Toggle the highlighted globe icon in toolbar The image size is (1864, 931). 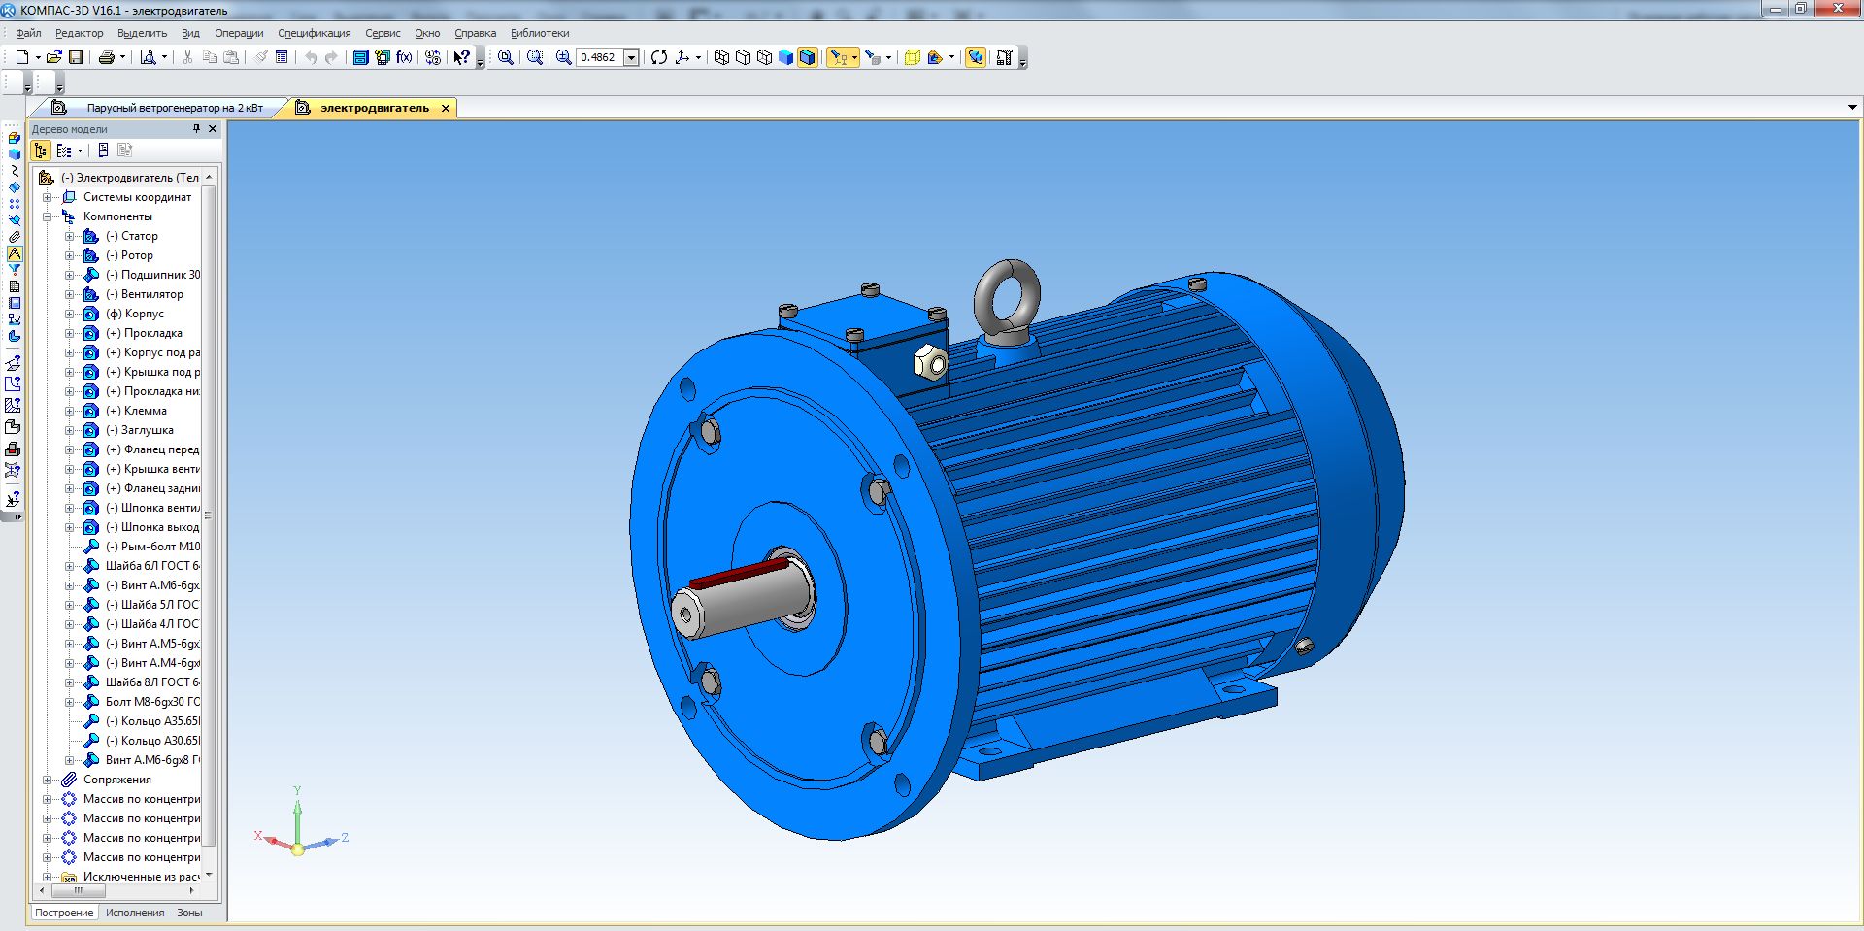(976, 57)
